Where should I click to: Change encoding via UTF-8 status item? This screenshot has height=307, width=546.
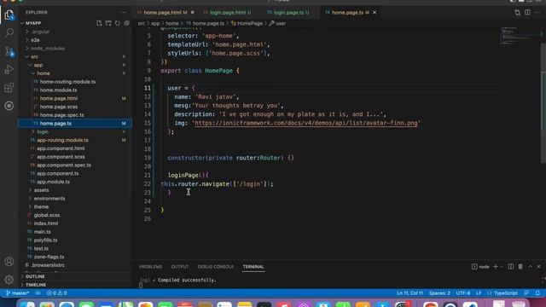coord(463,293)
